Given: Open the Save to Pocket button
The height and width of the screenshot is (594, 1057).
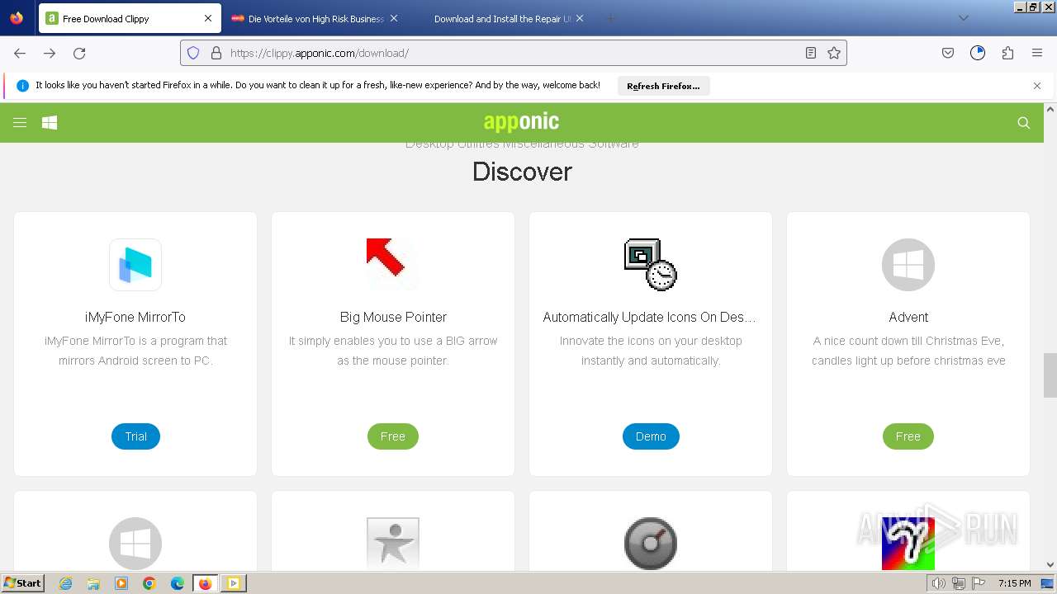Looking at the screenshot, I should click(948, 53).
